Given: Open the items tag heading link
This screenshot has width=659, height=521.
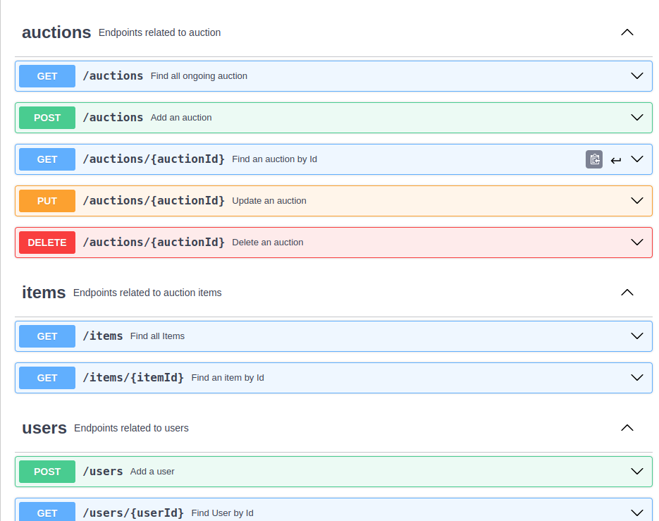Looking at the screenshot, I should pyautogui.click(x=44, y=293).
